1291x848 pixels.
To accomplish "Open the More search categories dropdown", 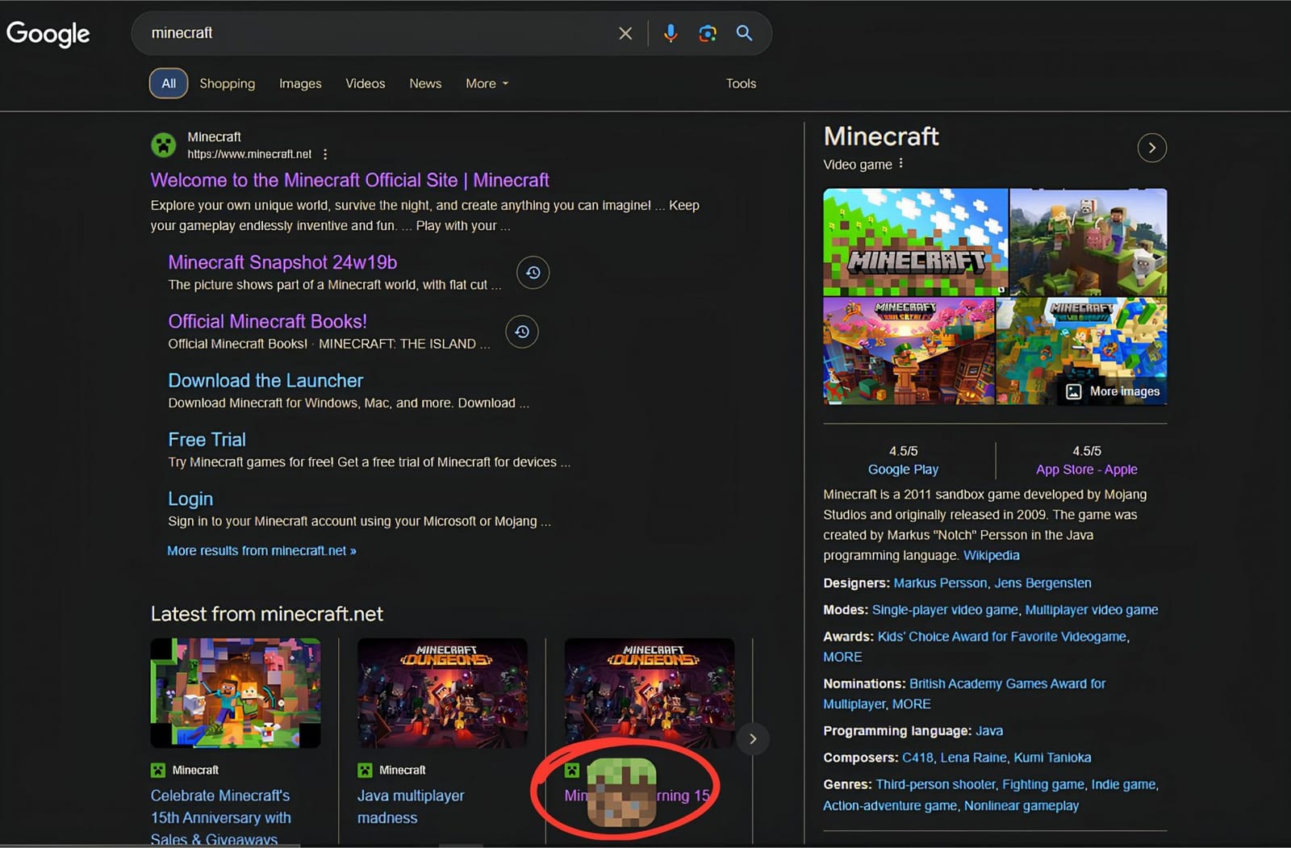I will pyautogui.click(x=486, y=83).
